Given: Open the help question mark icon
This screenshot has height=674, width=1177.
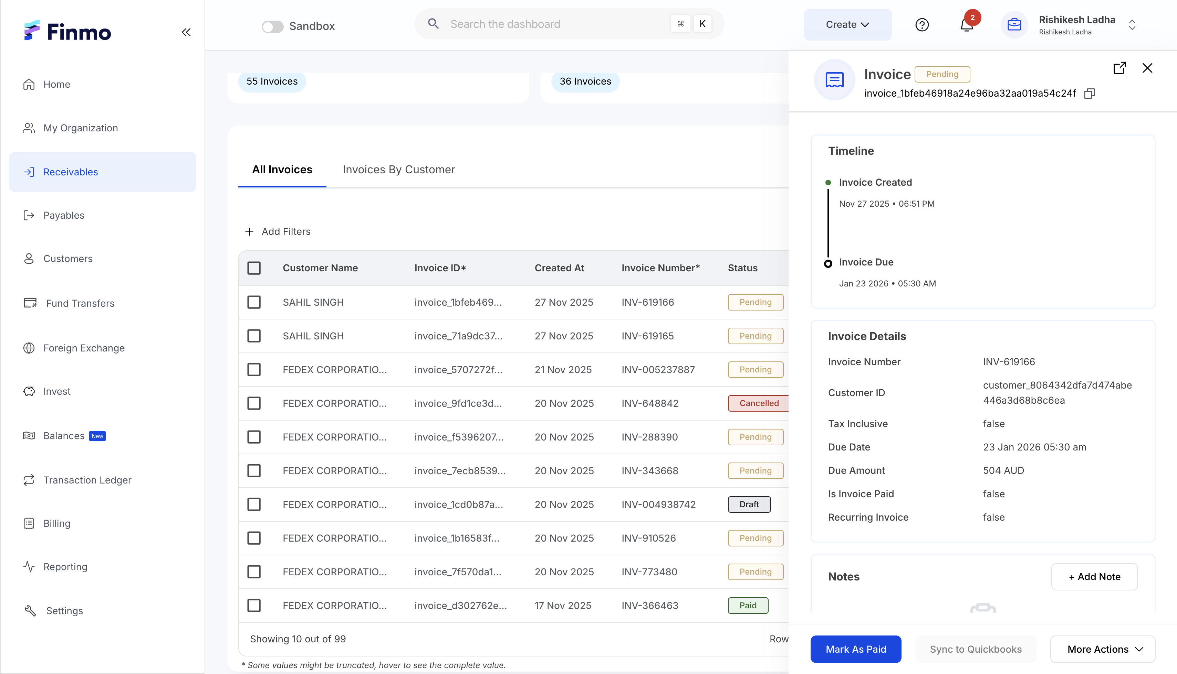Looking at the screenshot, I should click(921, 24).
